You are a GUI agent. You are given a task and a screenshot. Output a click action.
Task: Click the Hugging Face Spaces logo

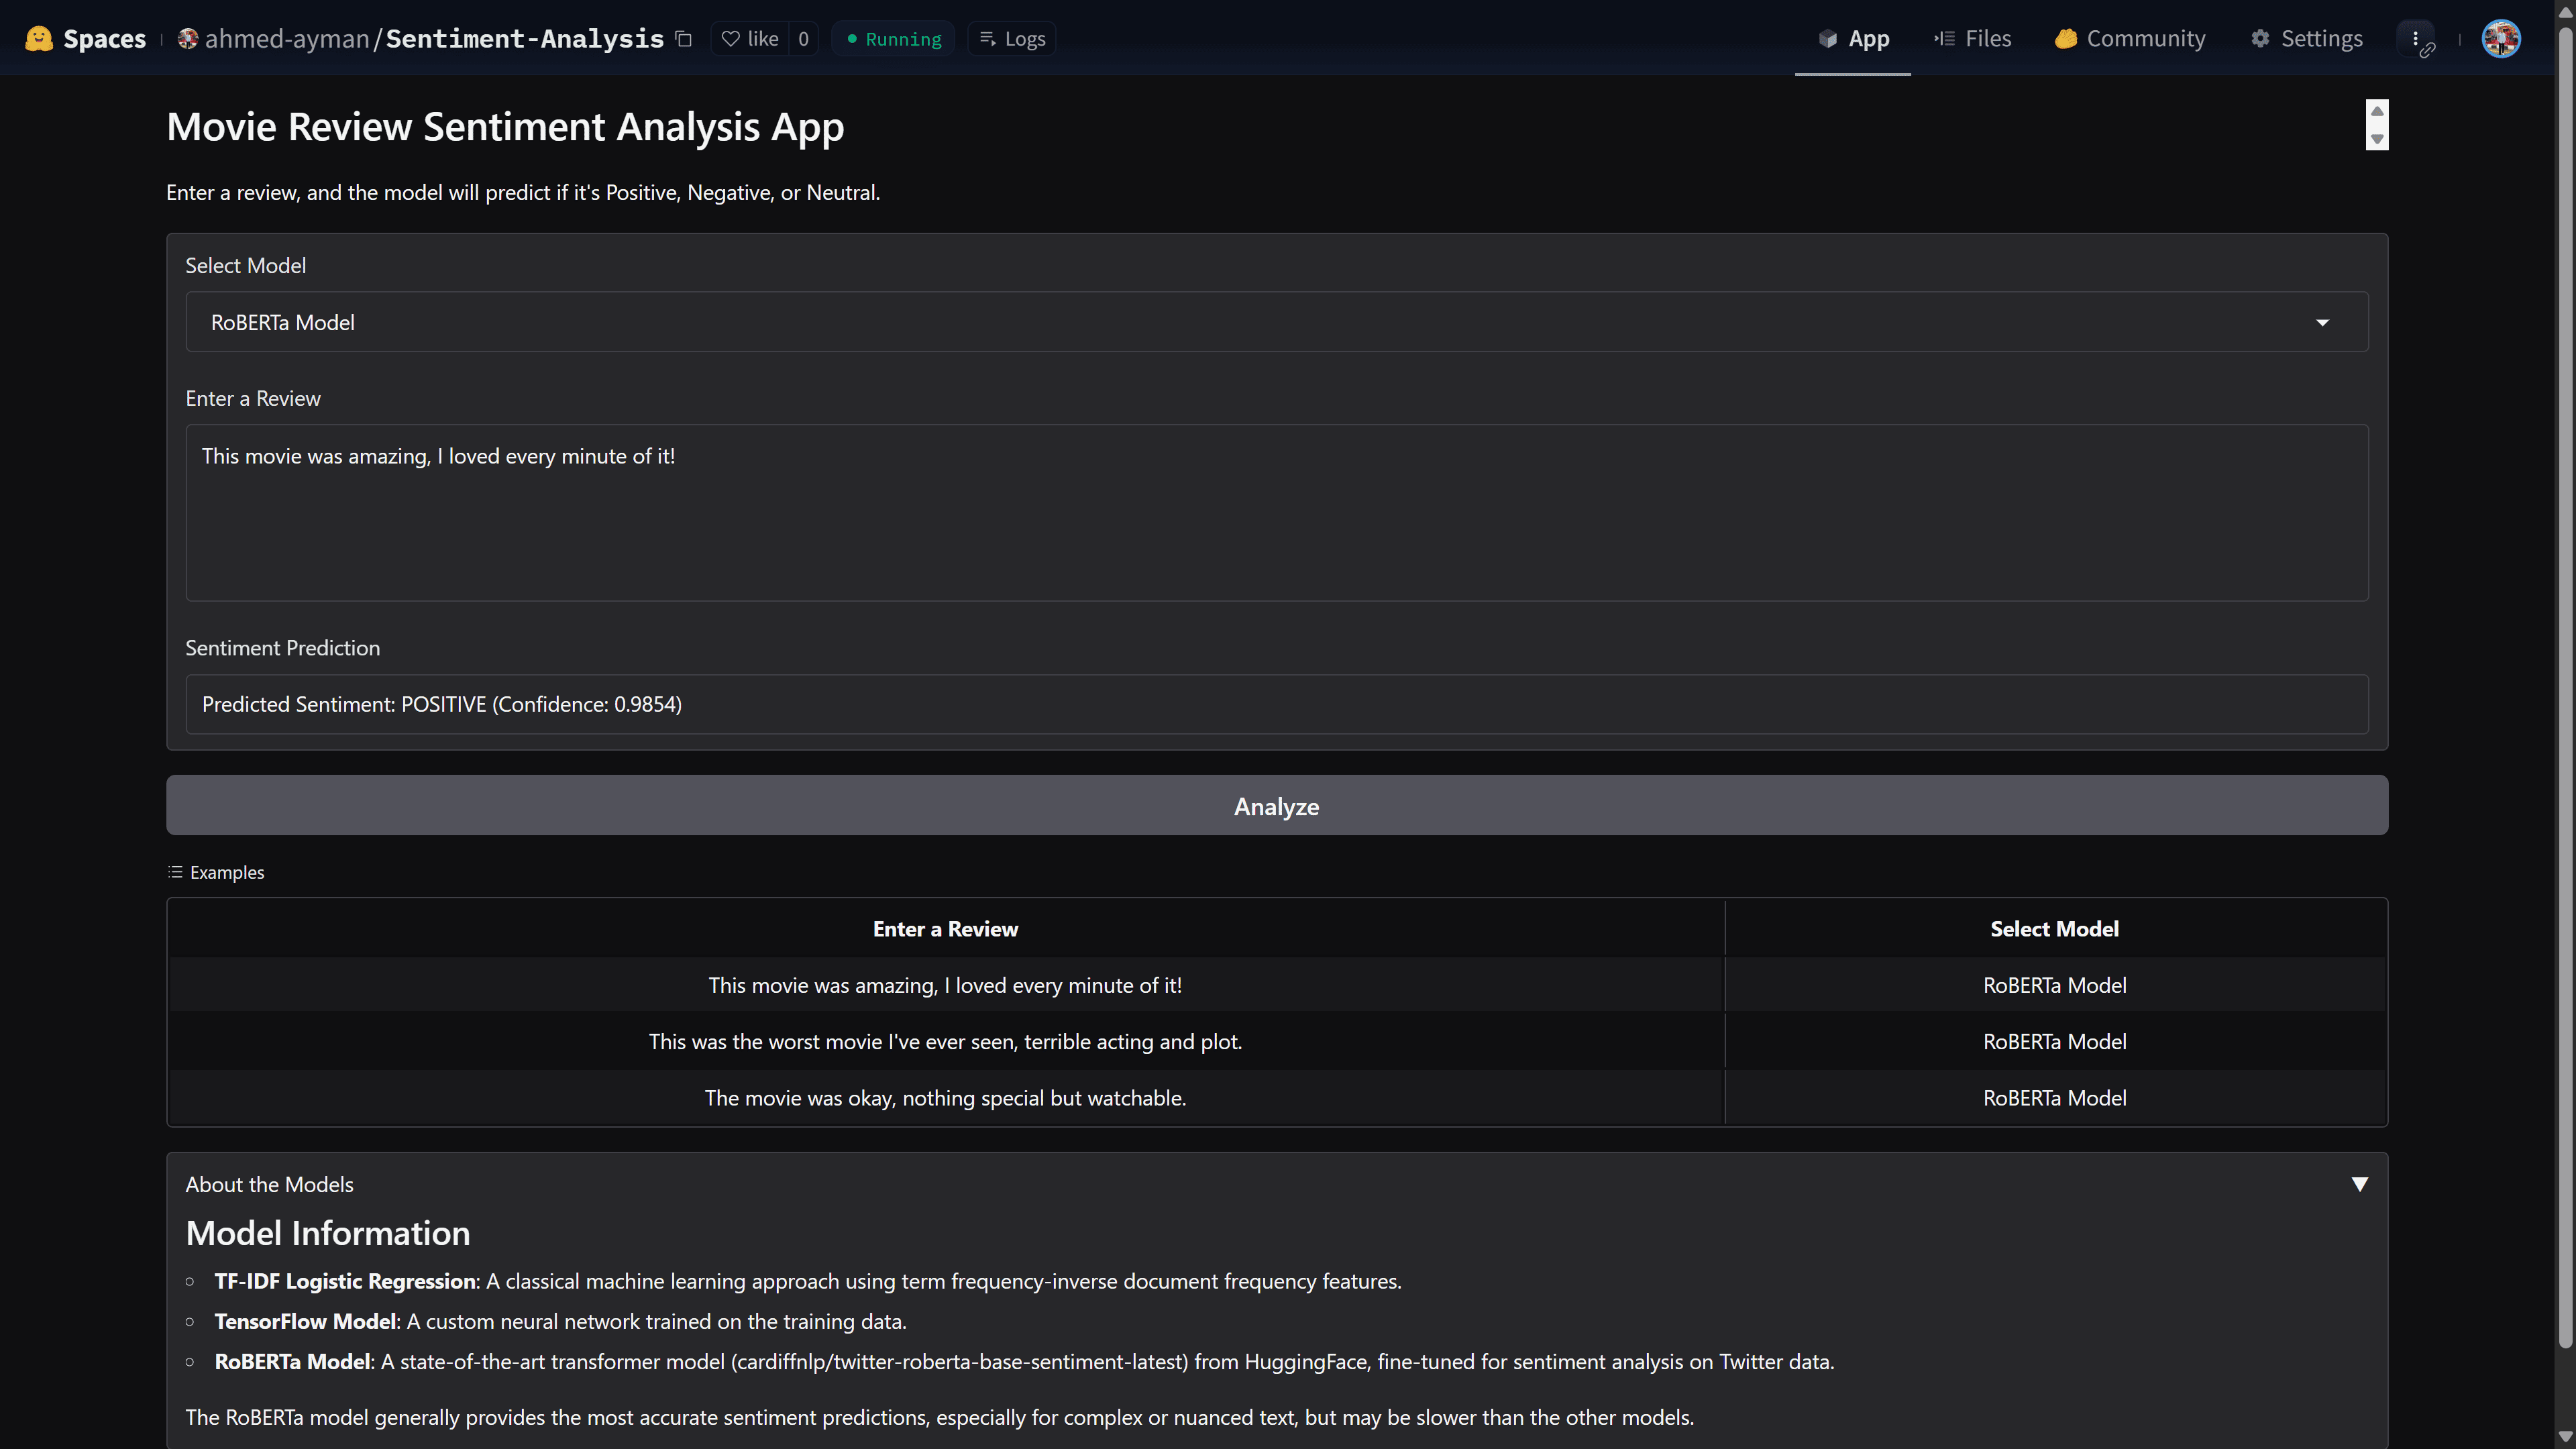coord(39,39)
